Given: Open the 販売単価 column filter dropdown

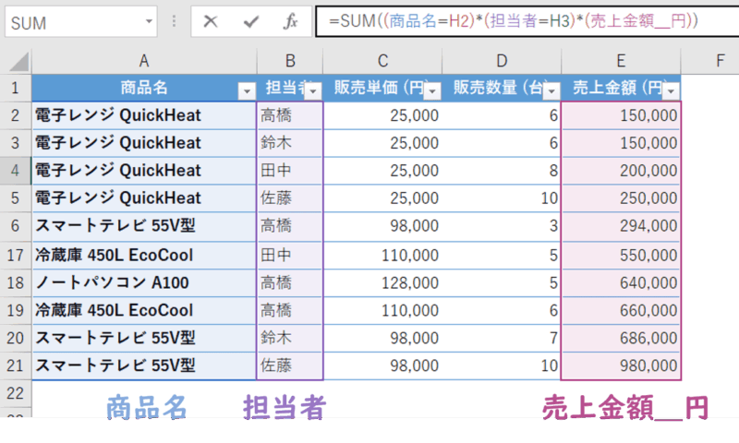Looking at the screenshot, I should (431, 90).
